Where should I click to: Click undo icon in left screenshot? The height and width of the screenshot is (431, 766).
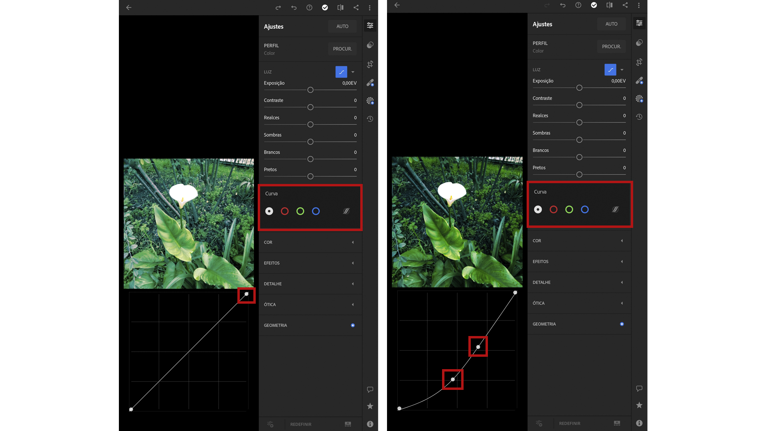pyautogui.click(x=294, y=8)
